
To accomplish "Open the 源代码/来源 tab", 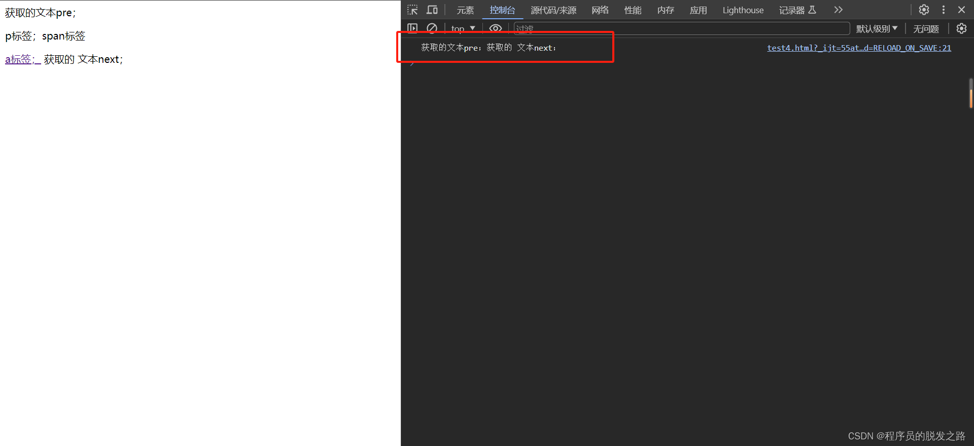I will pos(553,10).
